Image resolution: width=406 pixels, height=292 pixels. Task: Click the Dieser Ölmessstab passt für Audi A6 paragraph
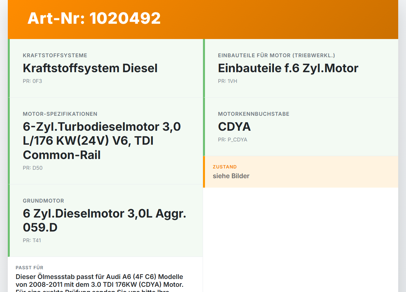pos(100,283)
